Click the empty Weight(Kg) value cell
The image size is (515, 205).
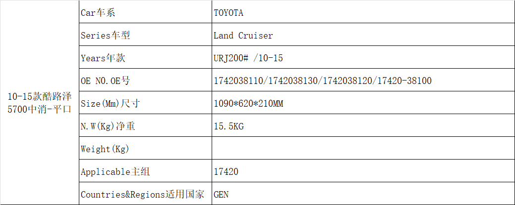coord(363,149)
